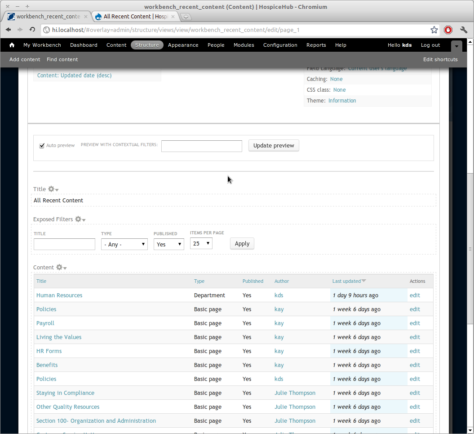Click the Update preview button
The image size is (474, 434).
(274, 146)
